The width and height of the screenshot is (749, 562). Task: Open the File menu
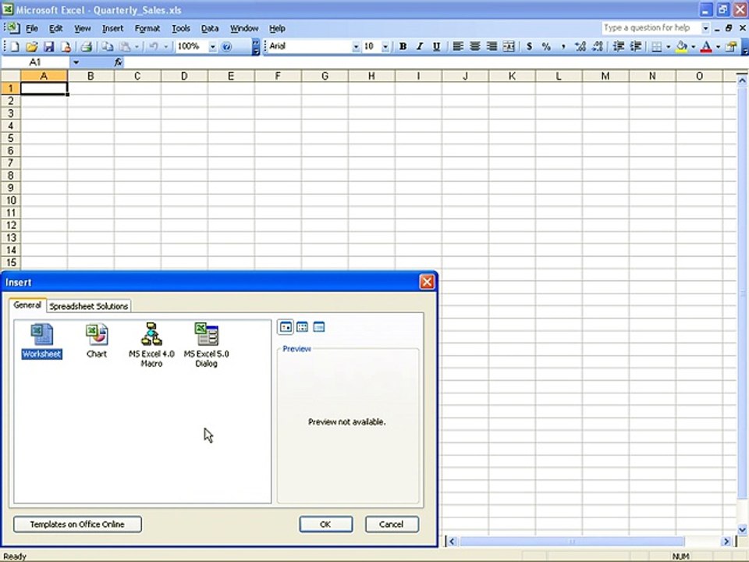pos(31,29)
